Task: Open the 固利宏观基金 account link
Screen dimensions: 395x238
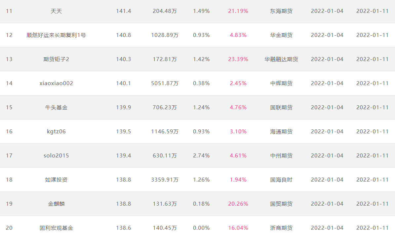Action: coord(56,228)
